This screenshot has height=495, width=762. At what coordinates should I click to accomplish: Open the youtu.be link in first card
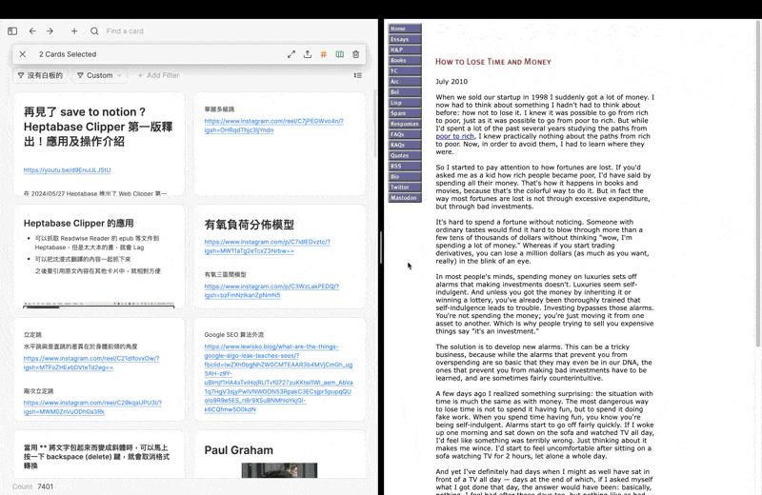[x=67, y=170]
